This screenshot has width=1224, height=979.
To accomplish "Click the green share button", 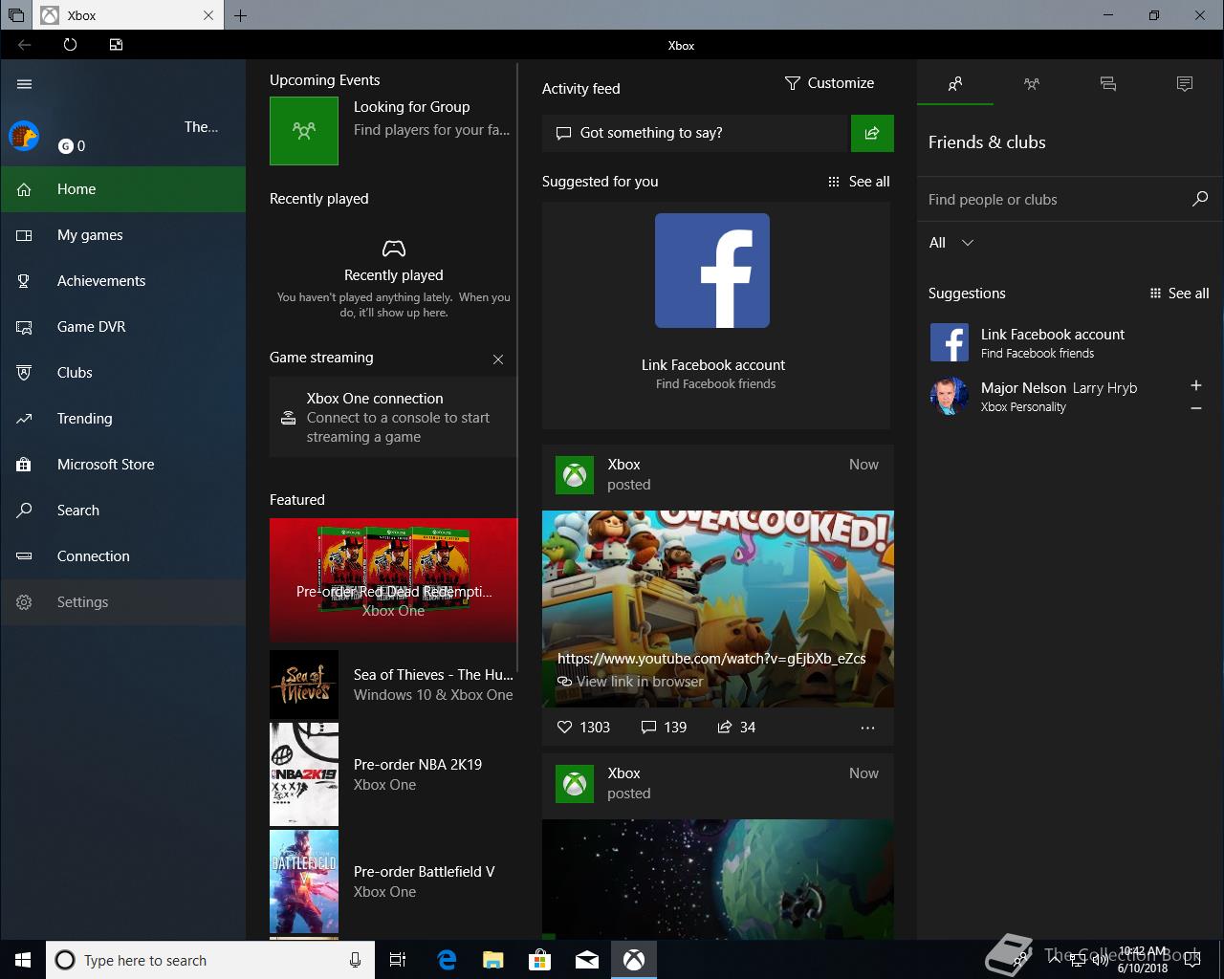I will click(x=872, y=134).
